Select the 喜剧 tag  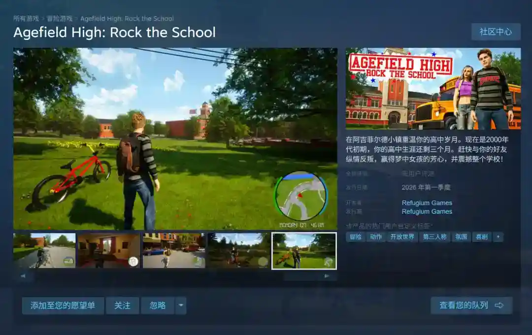pyautogui.click(x=482, y=237)
